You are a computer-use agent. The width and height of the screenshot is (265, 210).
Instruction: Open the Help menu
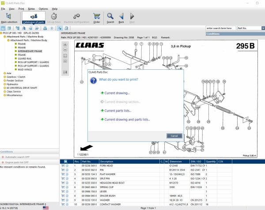[55, 9]
